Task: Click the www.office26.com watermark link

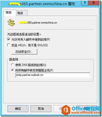Action: click(x=86, y=113)
